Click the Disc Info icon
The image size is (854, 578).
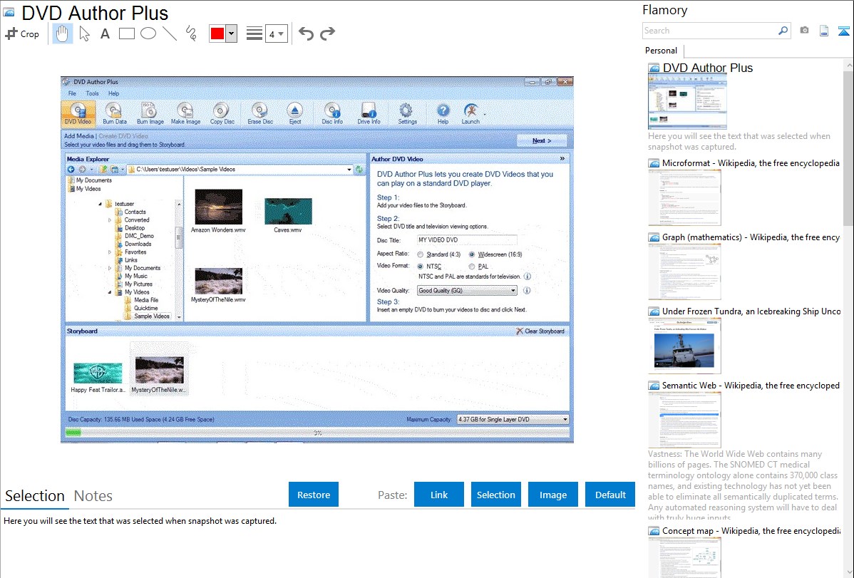tap(332, 113)
